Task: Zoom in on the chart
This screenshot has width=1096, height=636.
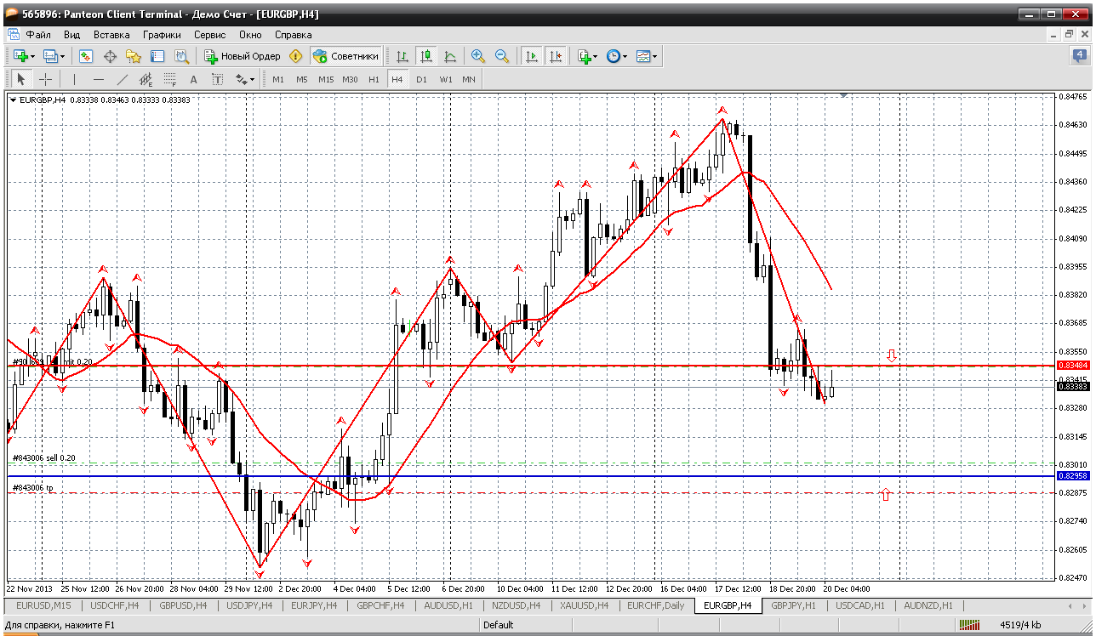Action: [478, 56]
